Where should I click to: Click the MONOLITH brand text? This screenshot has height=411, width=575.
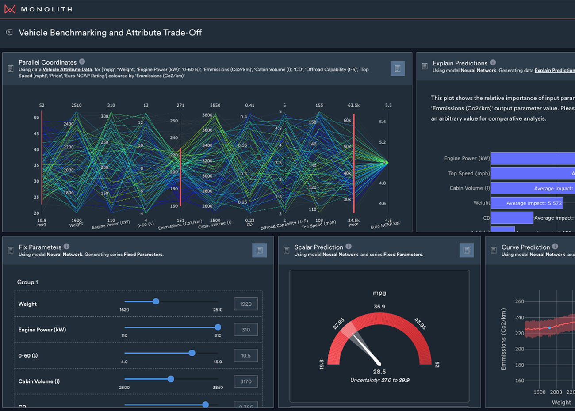click(x=46, y=9)
